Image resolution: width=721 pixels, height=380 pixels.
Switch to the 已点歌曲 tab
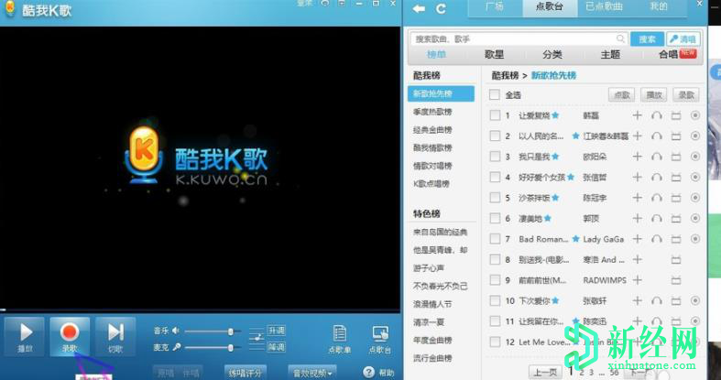(x=604, y=7)
